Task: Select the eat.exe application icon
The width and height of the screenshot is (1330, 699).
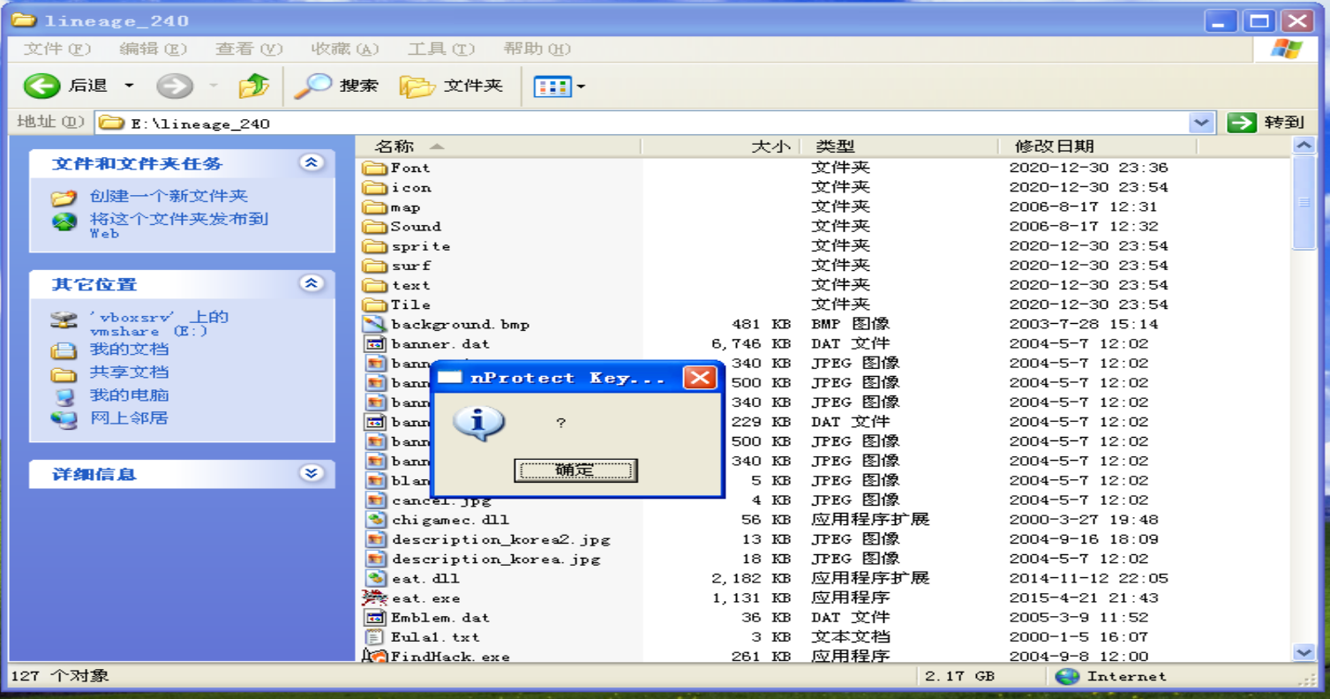Action: tap(375, 598)
